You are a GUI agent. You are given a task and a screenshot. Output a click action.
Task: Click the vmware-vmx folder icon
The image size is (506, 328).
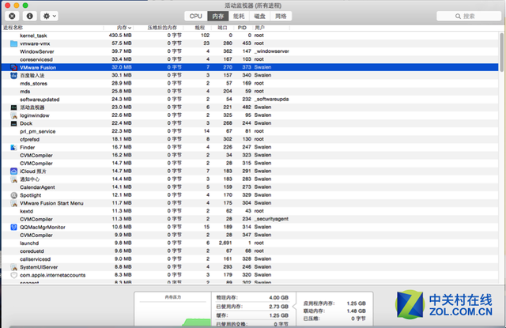tap(13, 43)
